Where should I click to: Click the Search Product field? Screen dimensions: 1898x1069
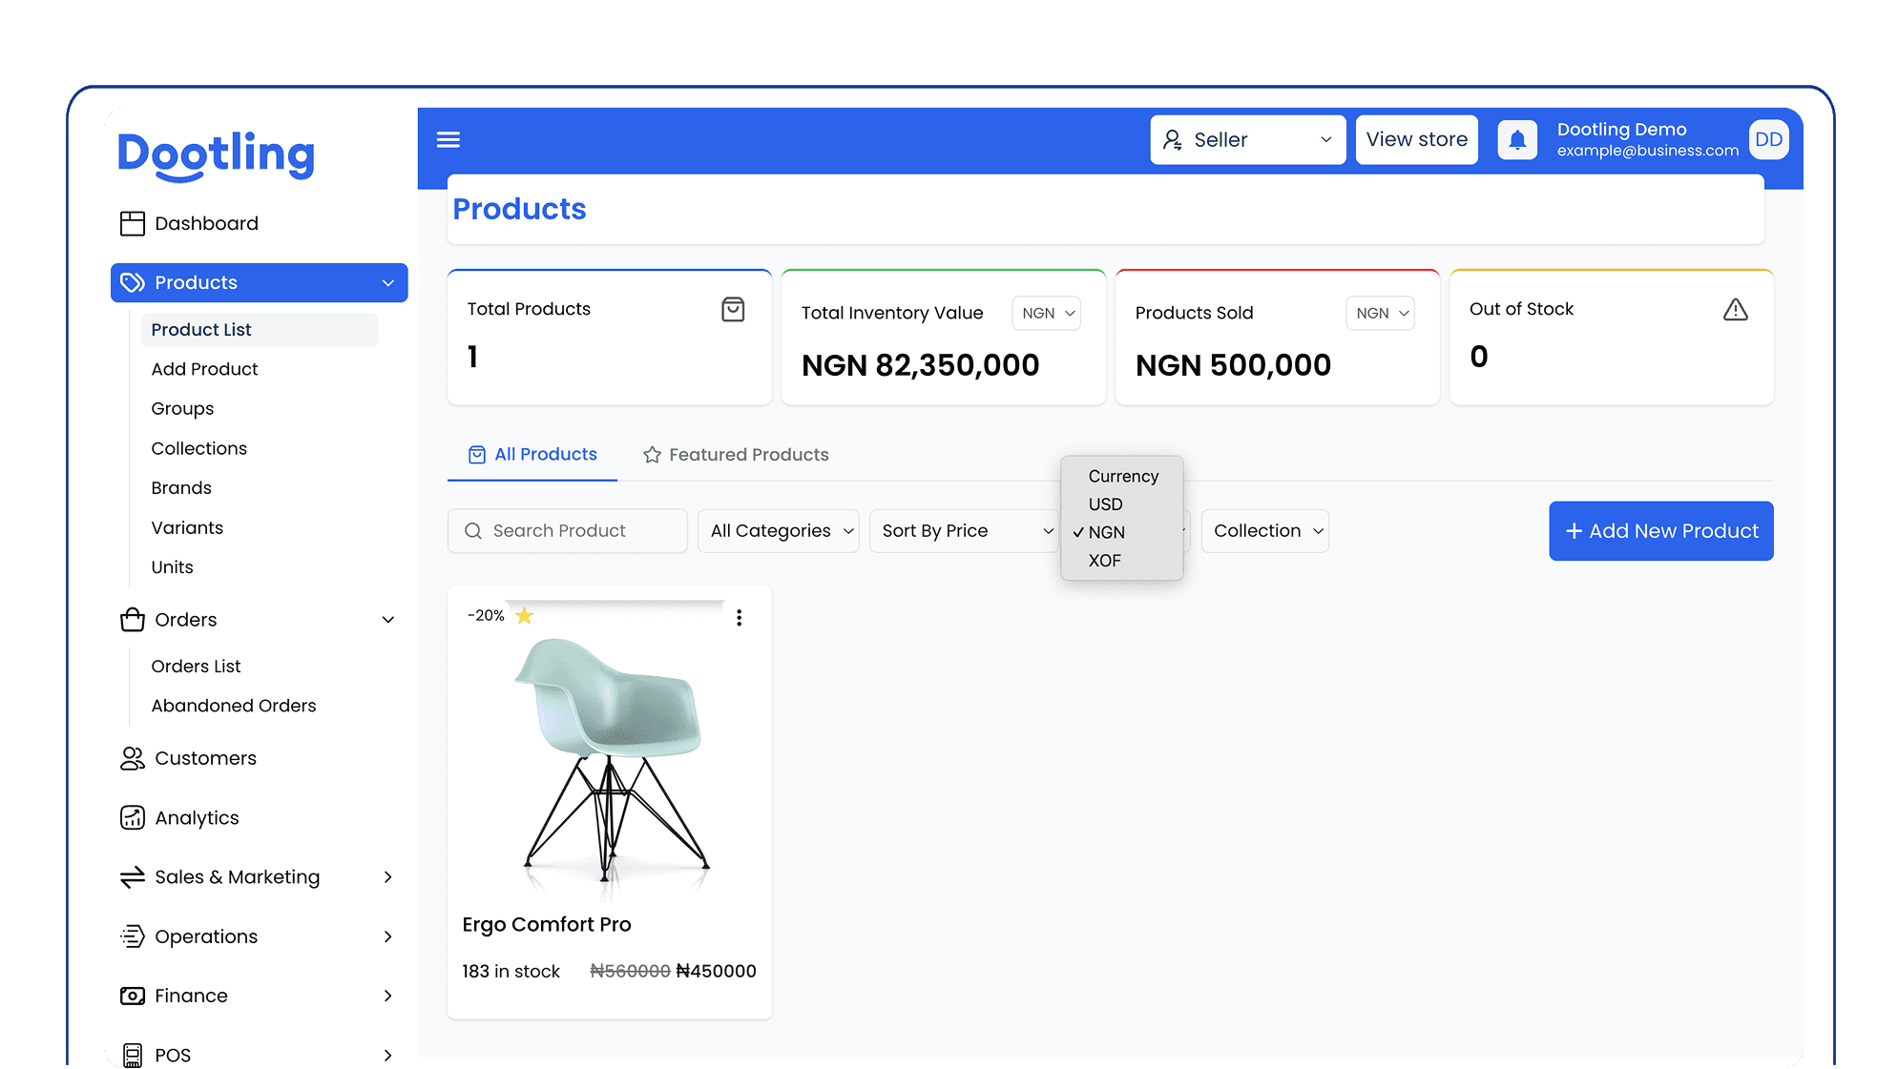(568, 531)
